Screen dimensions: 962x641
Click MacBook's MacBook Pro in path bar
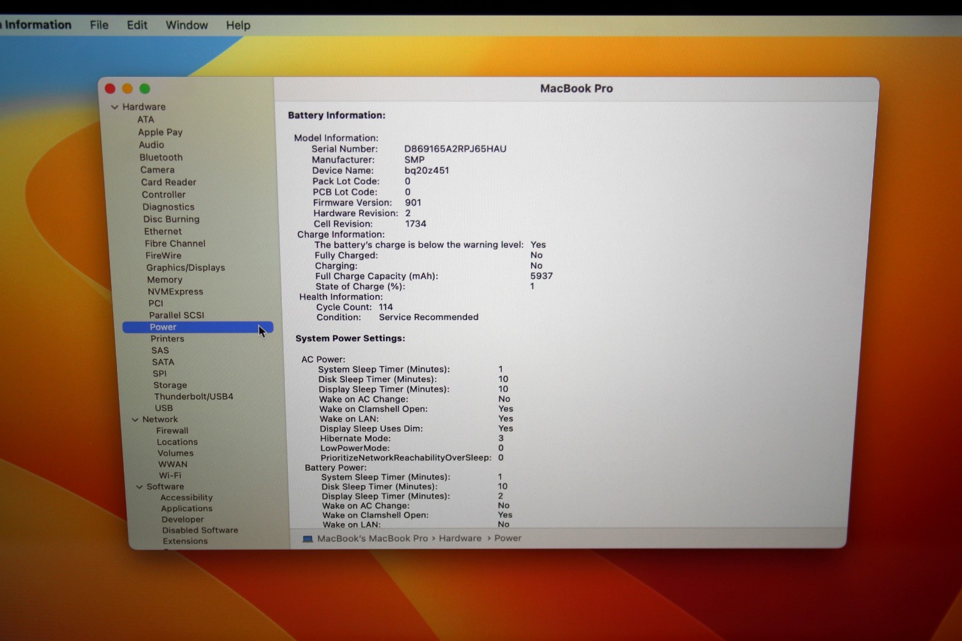click(x=372, y=538)
